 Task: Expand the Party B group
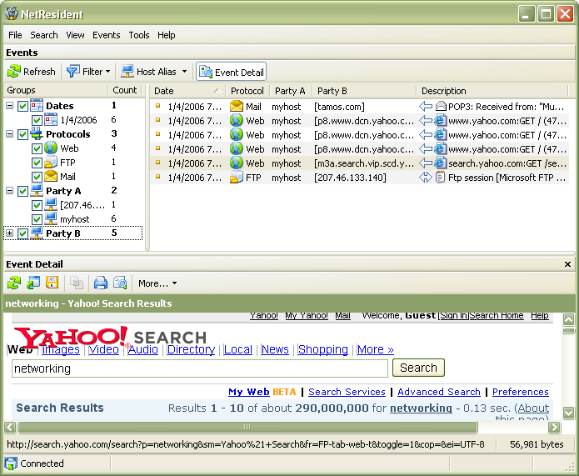[10, 233]
